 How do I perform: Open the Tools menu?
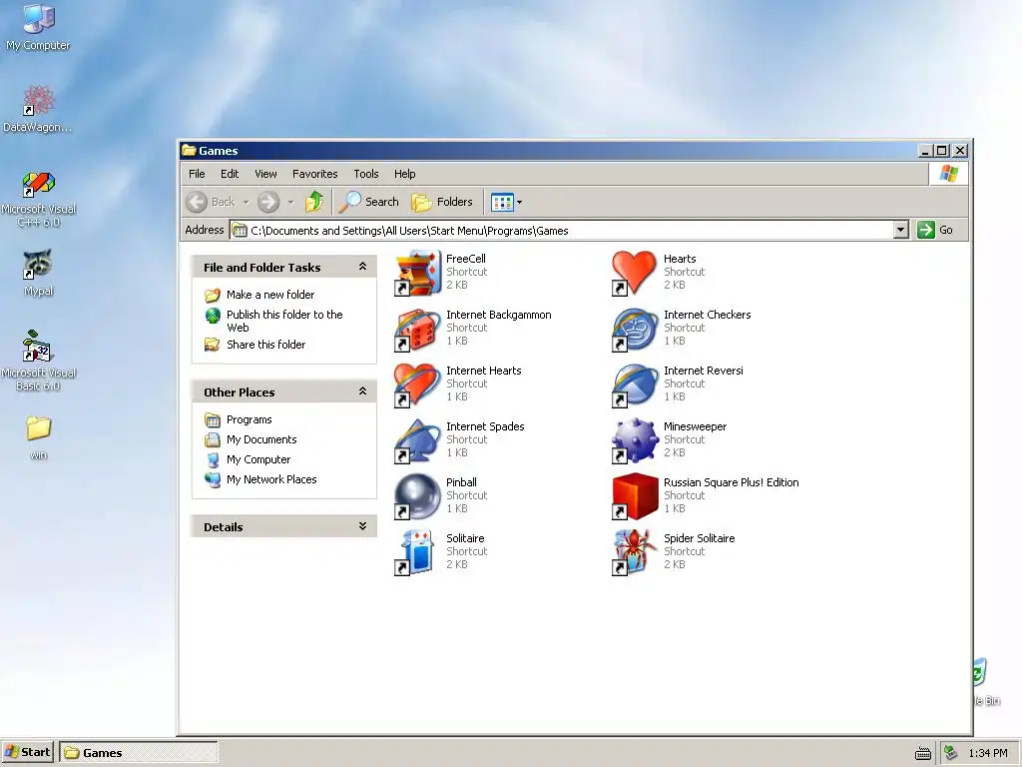pyautogui.click(x=366, y=174)
